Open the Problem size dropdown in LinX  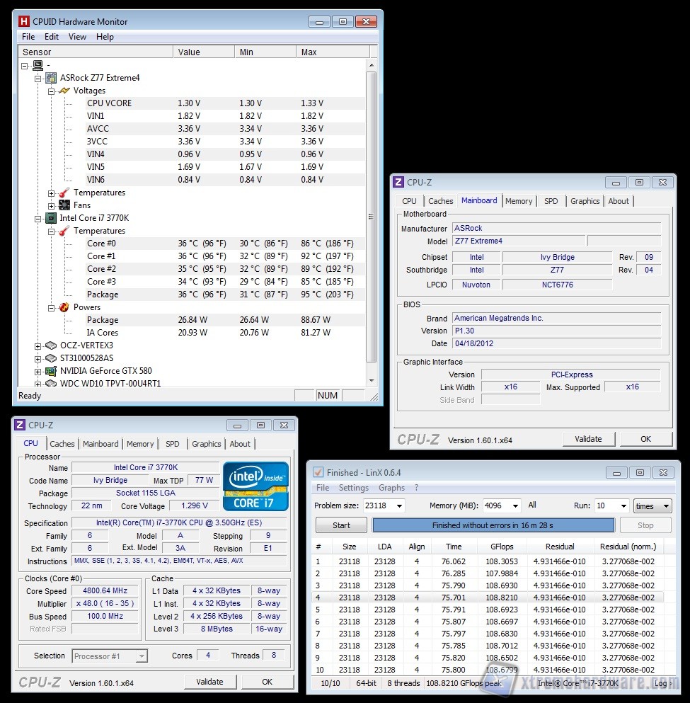(399, 505)
